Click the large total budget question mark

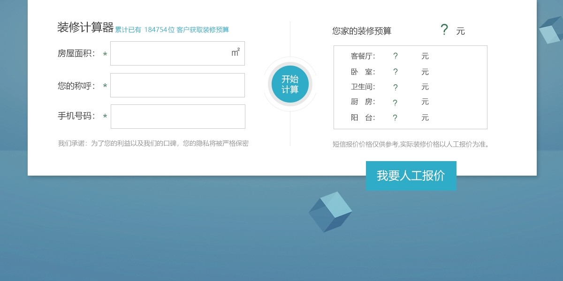pos(444,30)
